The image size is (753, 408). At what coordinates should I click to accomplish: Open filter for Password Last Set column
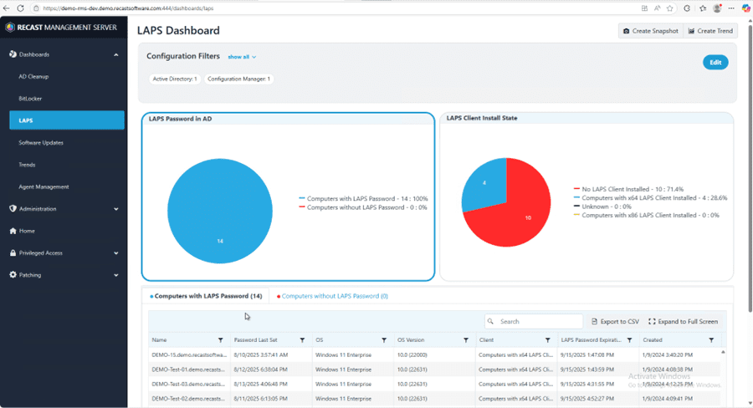[302, 340]
